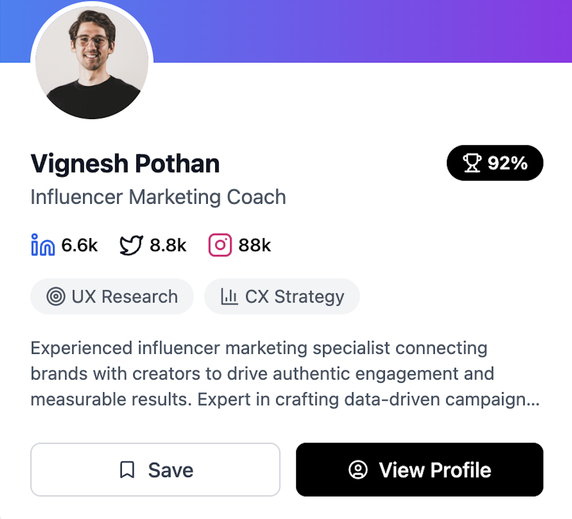Click the Twitter bird icon
572x519 pixels.
pos(131,245)
